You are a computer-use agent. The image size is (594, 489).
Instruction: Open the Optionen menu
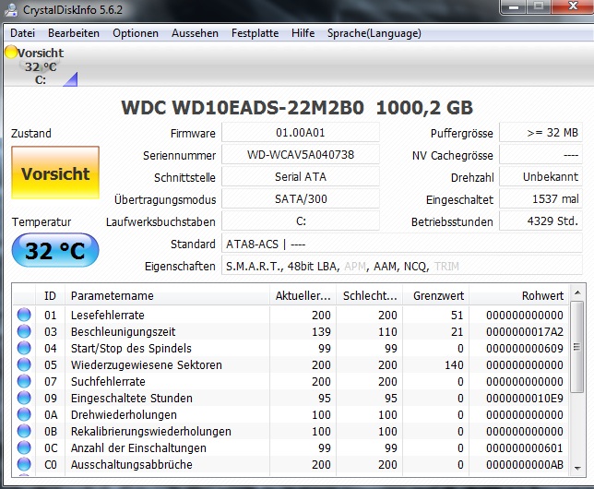136,33
